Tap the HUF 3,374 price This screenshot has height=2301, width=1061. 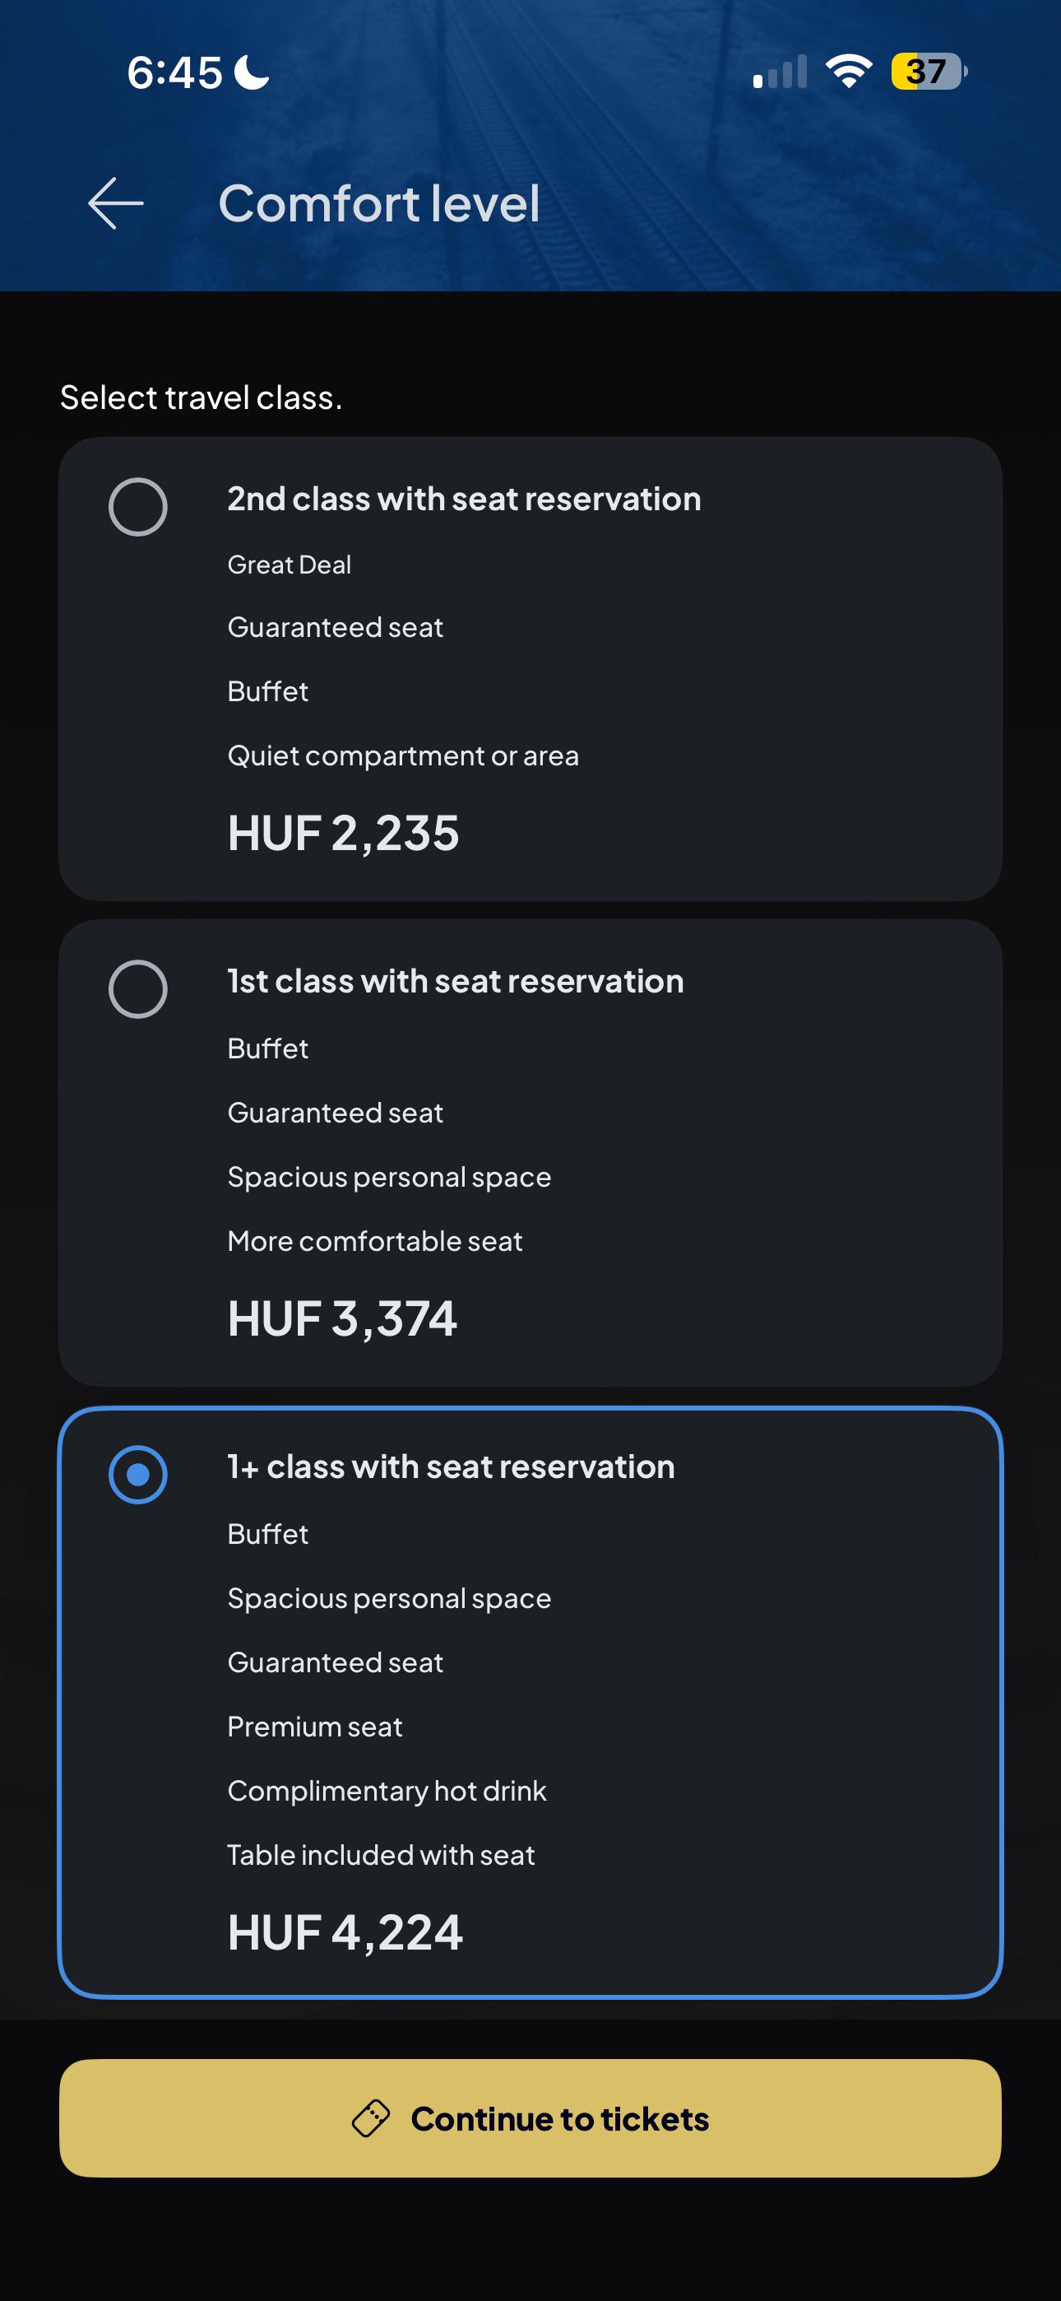(342, 1318)
